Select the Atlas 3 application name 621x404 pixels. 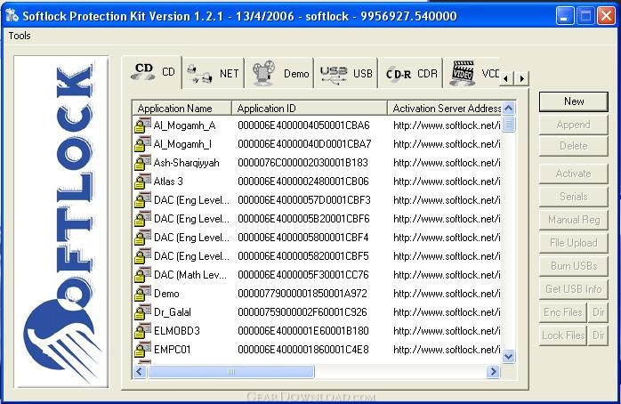click(x=168, y=182)
